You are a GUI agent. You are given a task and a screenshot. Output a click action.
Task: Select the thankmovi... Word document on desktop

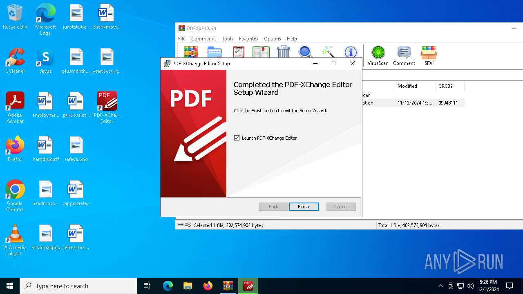[107, 17]
